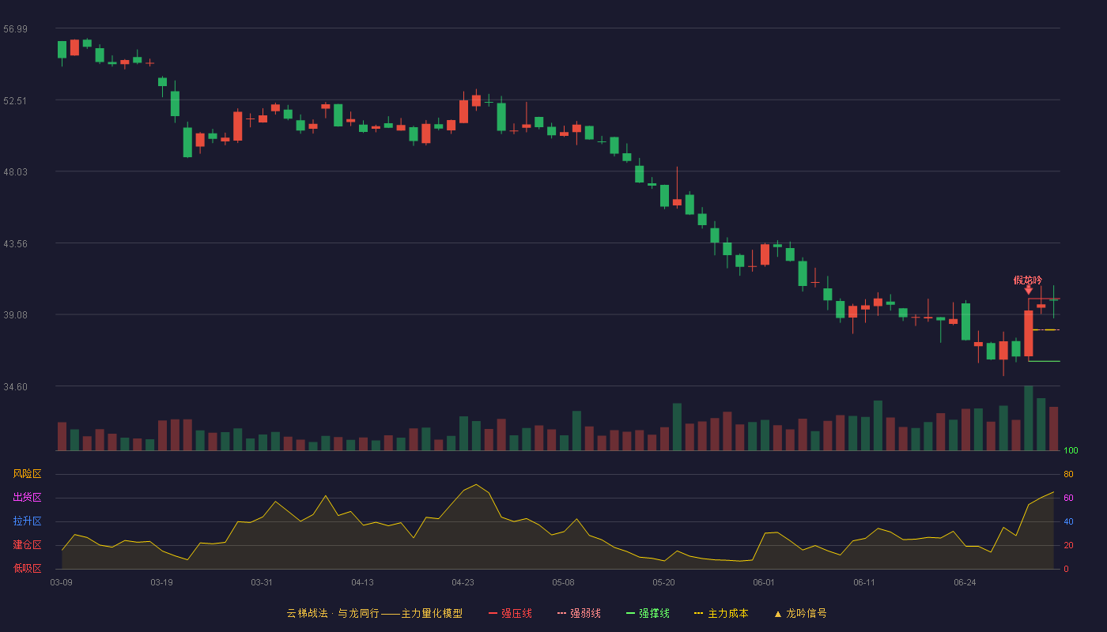
Task: Click the 48.03 price axis label
Action: pyautogui.click(x=15, y=172)
